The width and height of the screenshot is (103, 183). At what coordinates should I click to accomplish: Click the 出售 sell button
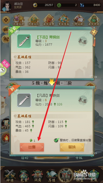pos(32,147)
